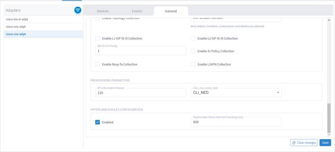The width and height of the screenshot is (335, 152).
Task: Select the cisco-cnc-adpt adapter
Action: [x=43, y=34]
